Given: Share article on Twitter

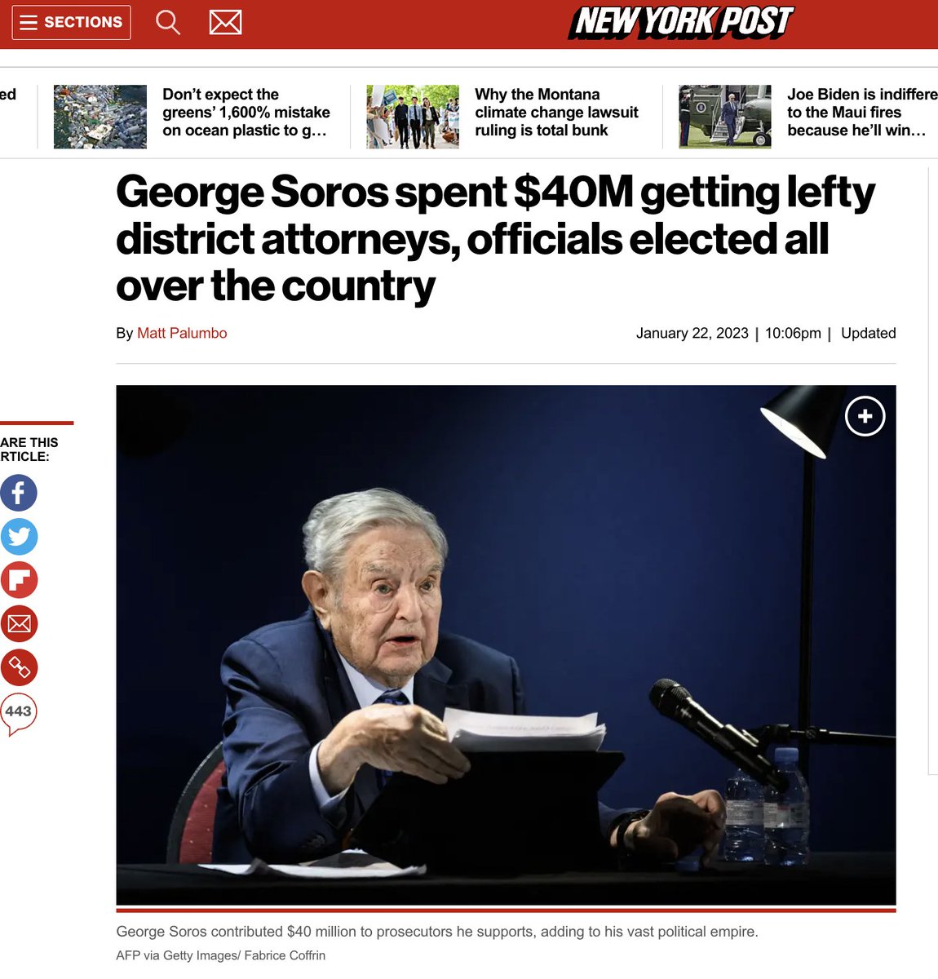Looking at the screenshot, I should tap(18, 537).
